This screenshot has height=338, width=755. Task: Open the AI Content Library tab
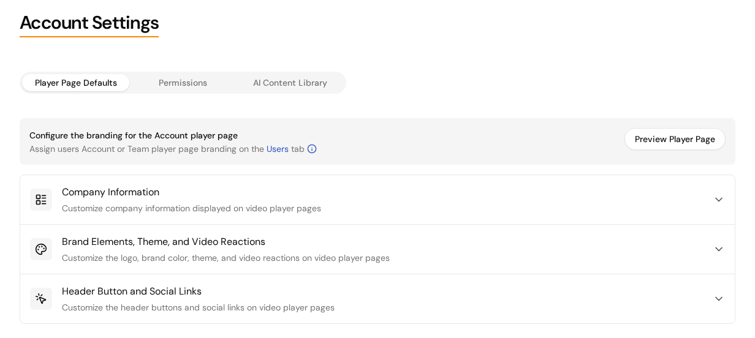(x=290, y=83)
